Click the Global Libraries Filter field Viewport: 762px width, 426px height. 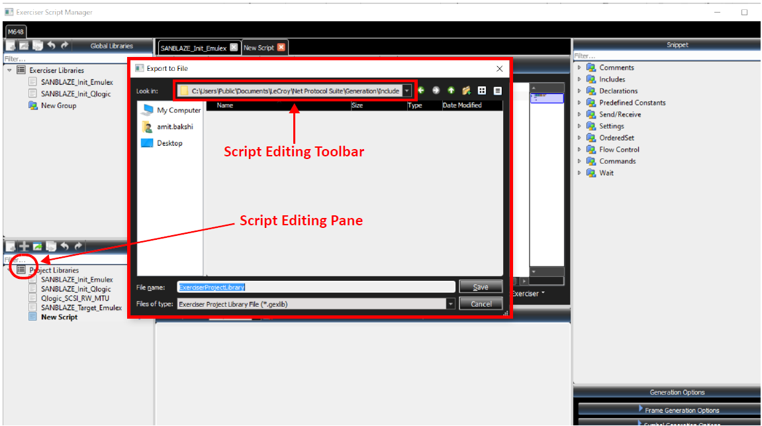tap(65, 59)
